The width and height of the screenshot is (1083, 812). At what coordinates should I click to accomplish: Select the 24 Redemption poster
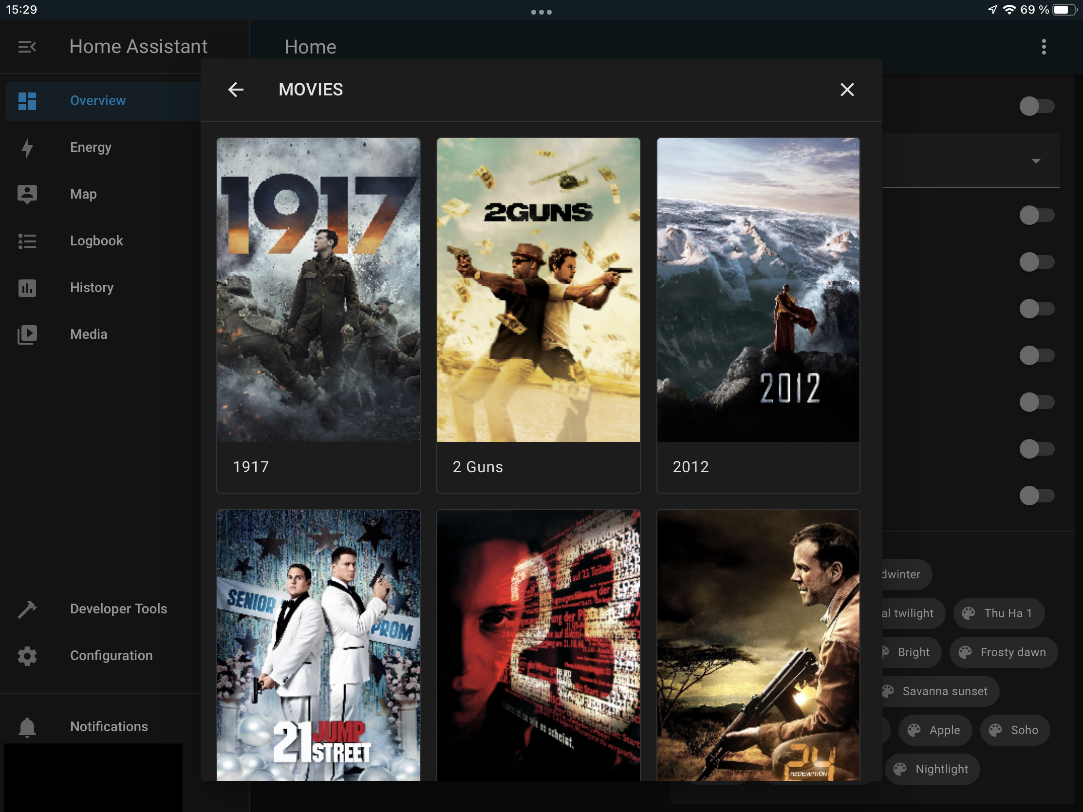click(758, 645)
